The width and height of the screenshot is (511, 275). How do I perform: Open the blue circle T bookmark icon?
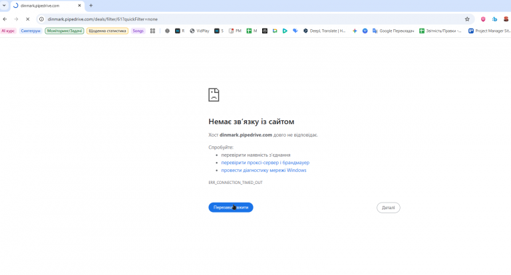[x=365, y=31]
